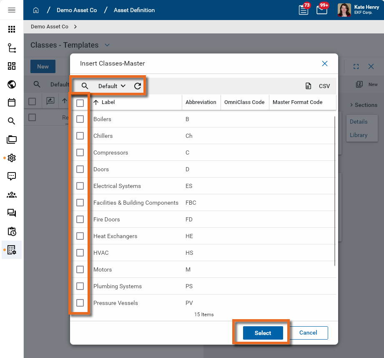Cancel the Insert Classes-Master dialog
This screenshot has height=358, width=384.
click(x=308, y=333)
